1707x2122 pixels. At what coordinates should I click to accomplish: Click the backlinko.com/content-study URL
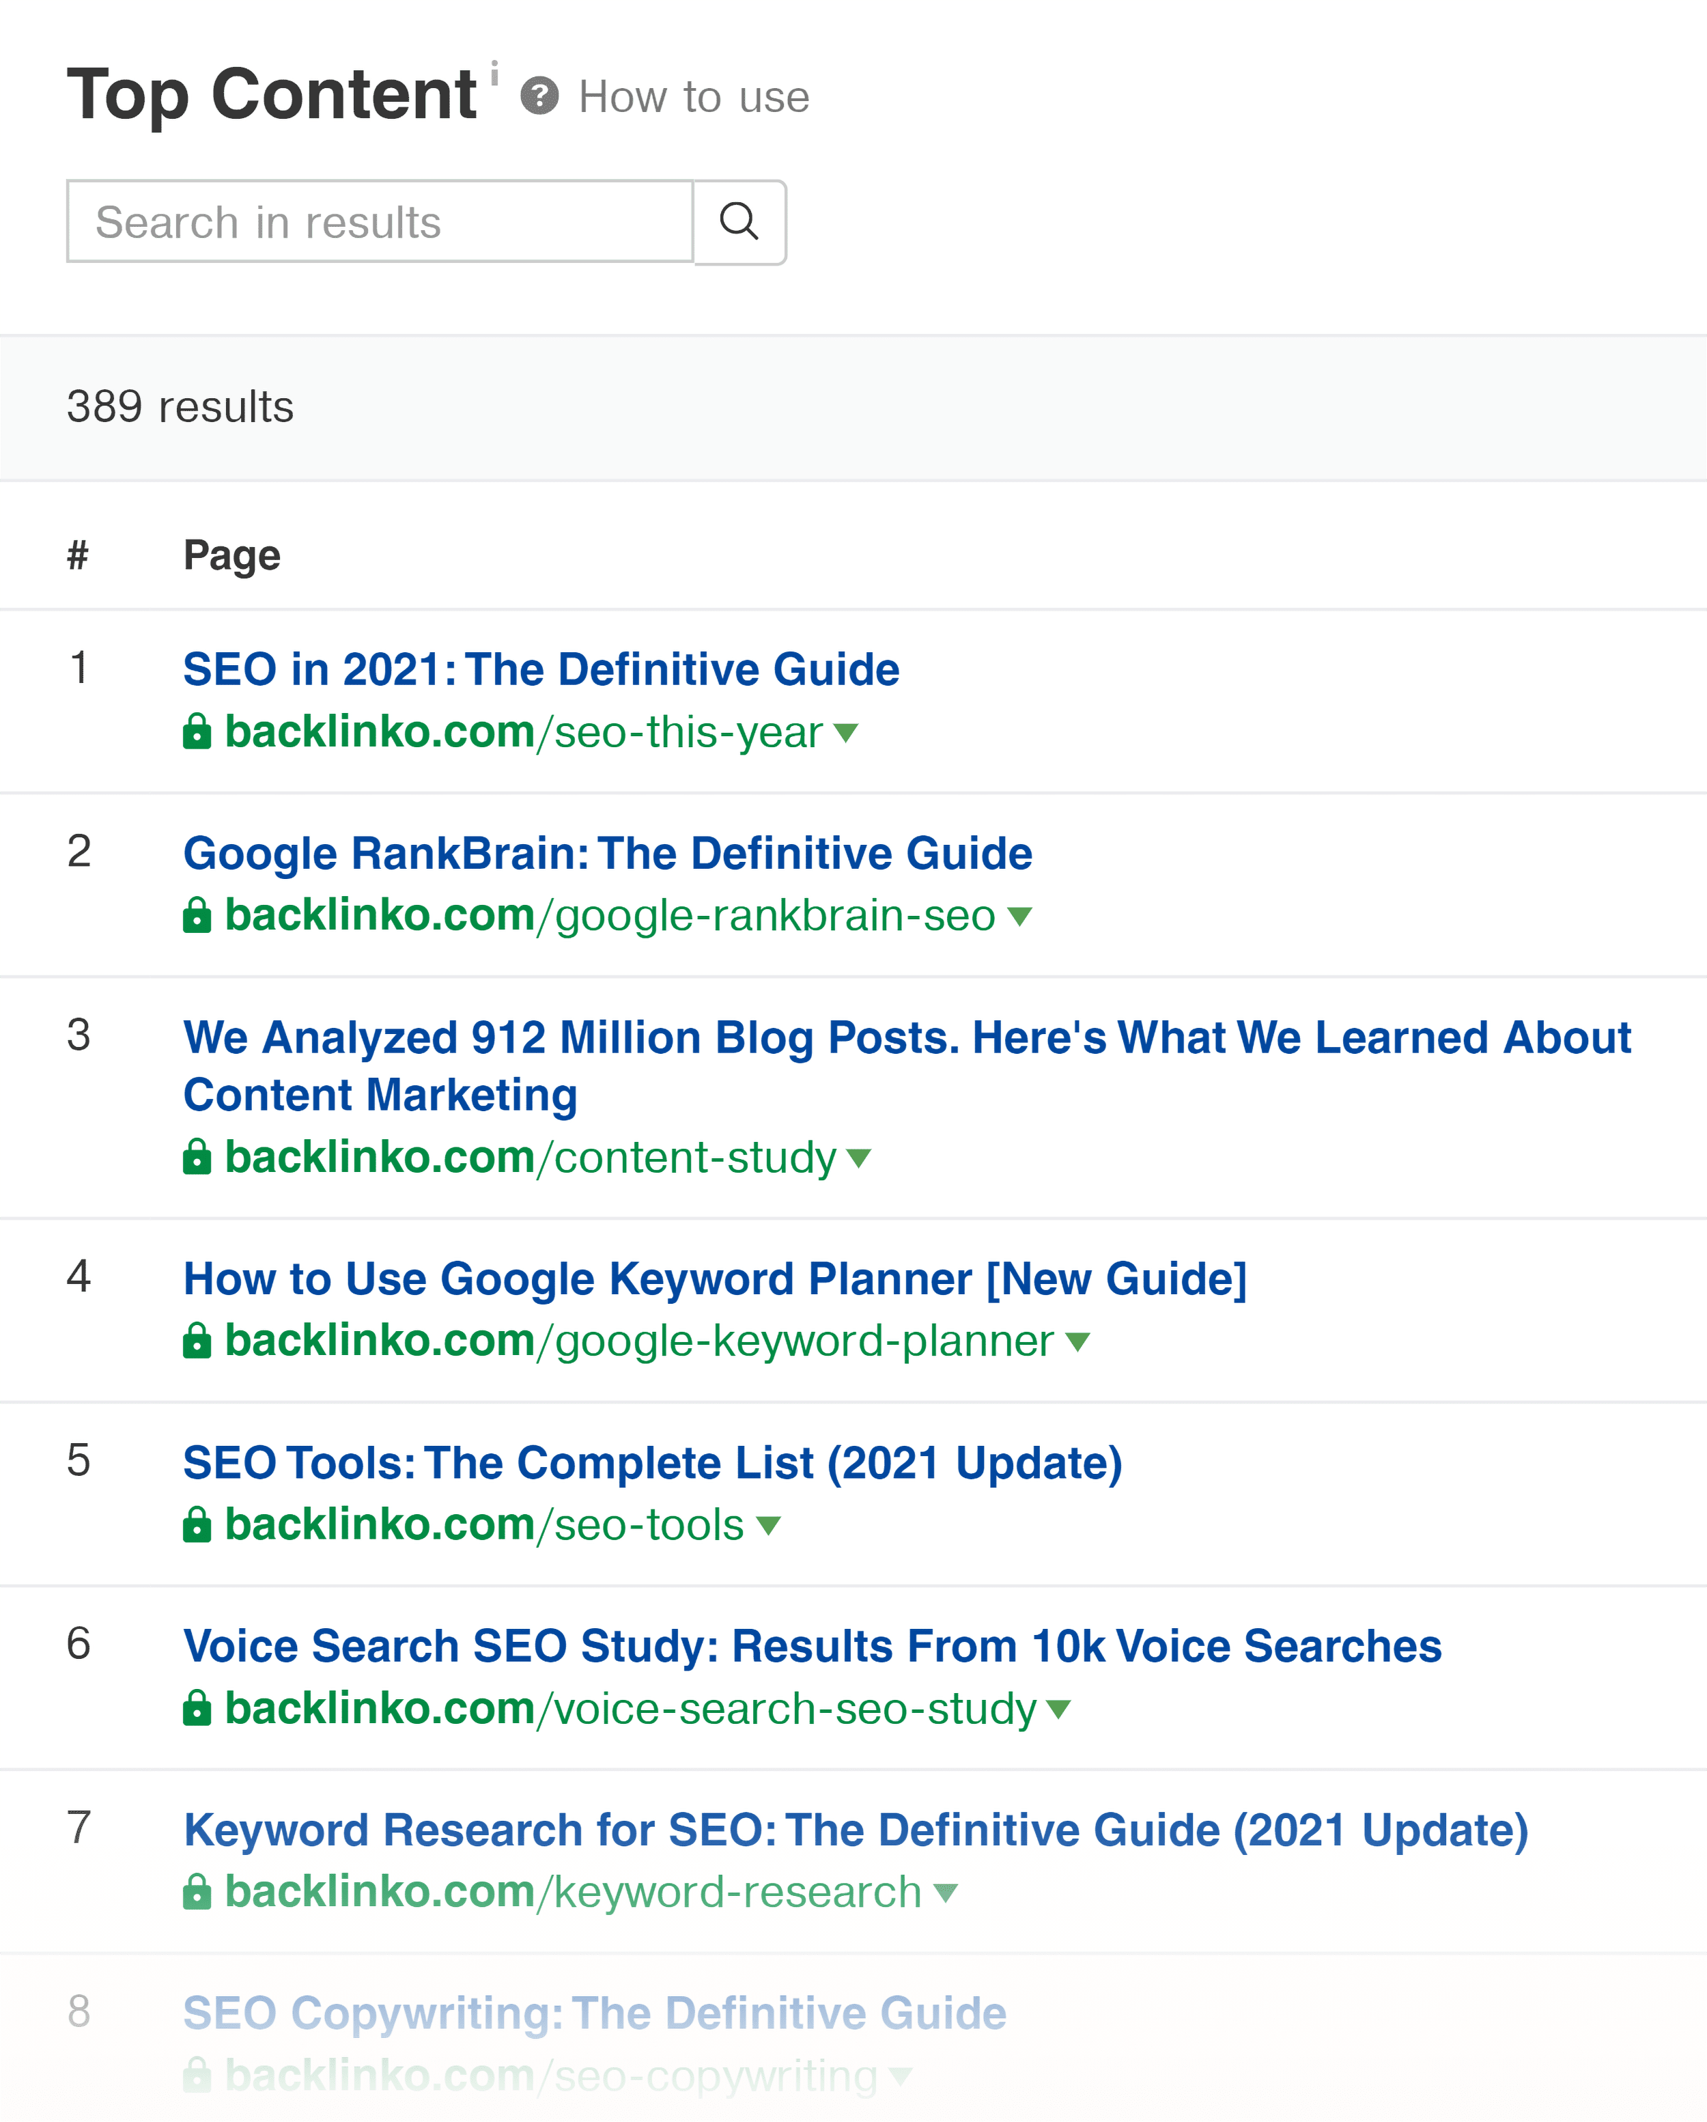pyautogui.click(x=531, y=1158)
